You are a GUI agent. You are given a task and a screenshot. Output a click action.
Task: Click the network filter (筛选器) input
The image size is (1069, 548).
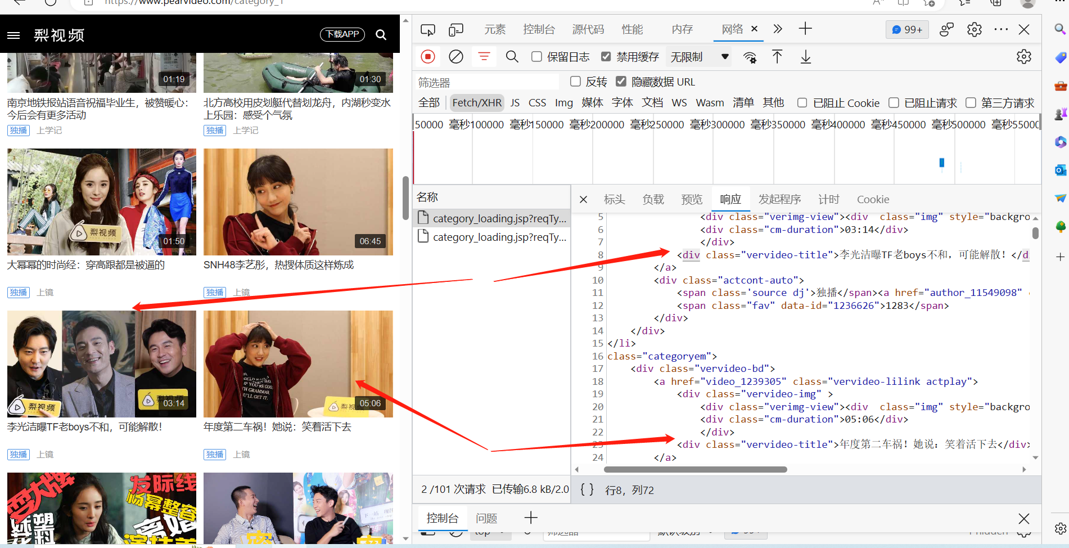pos(487,82)
